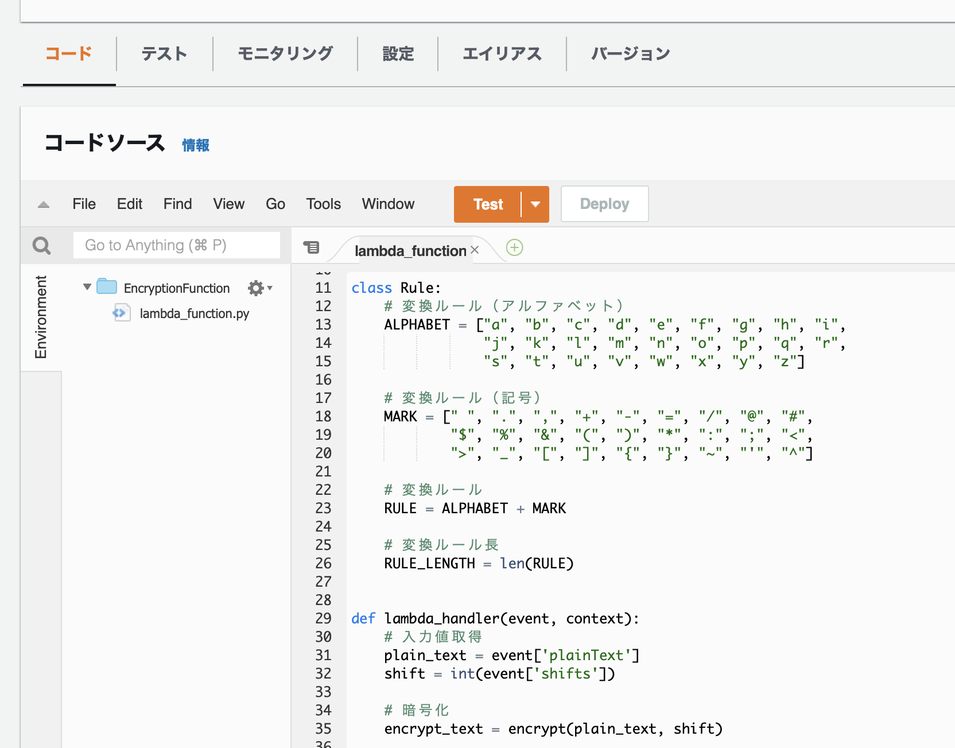The image size is (955, 748).
Task: Click the gear settings icon next to EncryptionFunction
Action: point(255,288)
